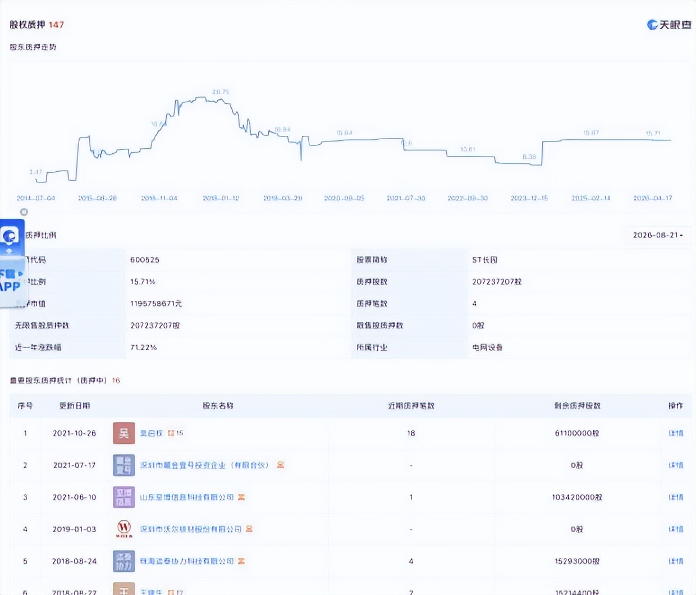This screenshot has width=696, height=595.
Task: Open the Shenzhen Woer shareholder link in row 4
Action: click(191, 529)
